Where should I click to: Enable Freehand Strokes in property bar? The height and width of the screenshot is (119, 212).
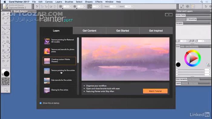42,6
